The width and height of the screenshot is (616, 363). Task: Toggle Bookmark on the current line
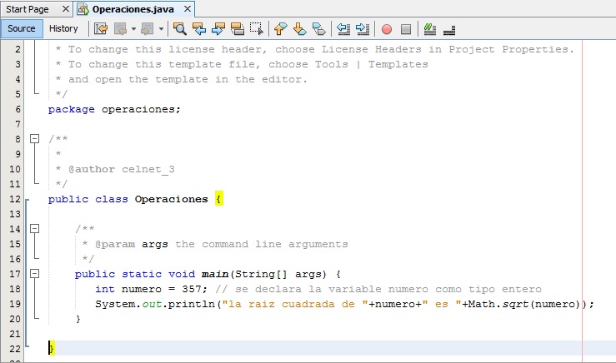318,29
